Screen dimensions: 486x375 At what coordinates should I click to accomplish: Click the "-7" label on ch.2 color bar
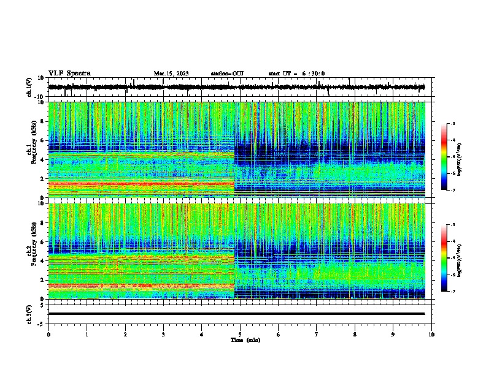tap(452, 291)
